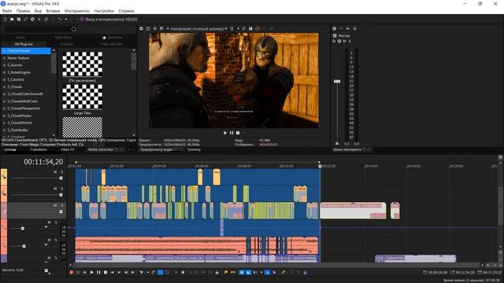This screenshot has width=504, height=283.
Task: Mute the second video track
Action: pyautogui.click(x=55, y=189)
